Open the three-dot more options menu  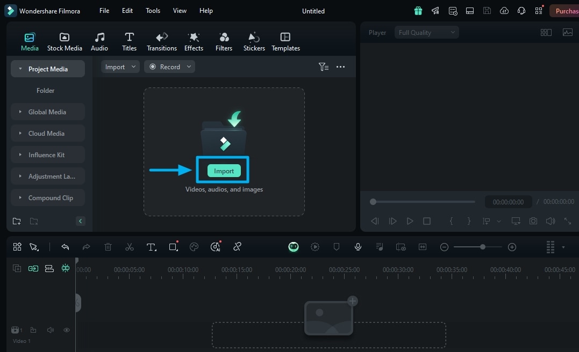click(x=340, y=67)
